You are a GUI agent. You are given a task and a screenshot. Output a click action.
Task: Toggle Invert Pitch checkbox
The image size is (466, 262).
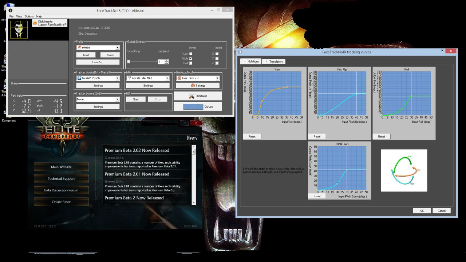(191, 58)
